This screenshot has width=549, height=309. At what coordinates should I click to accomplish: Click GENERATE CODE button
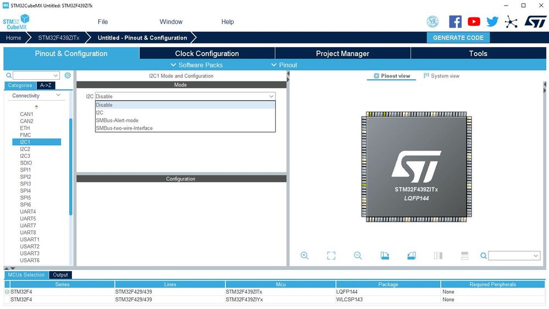[458, 38]
